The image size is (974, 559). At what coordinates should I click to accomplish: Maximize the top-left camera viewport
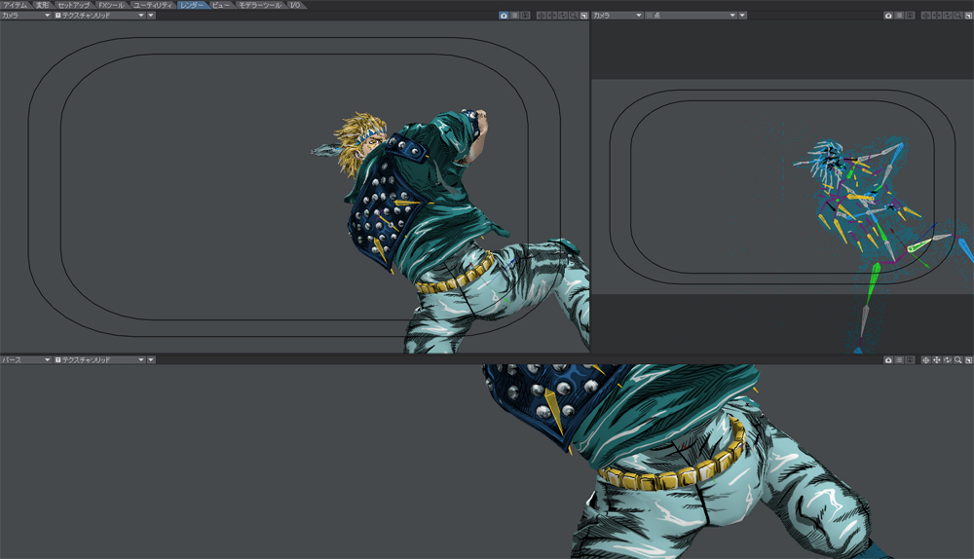tap(583, 16)
